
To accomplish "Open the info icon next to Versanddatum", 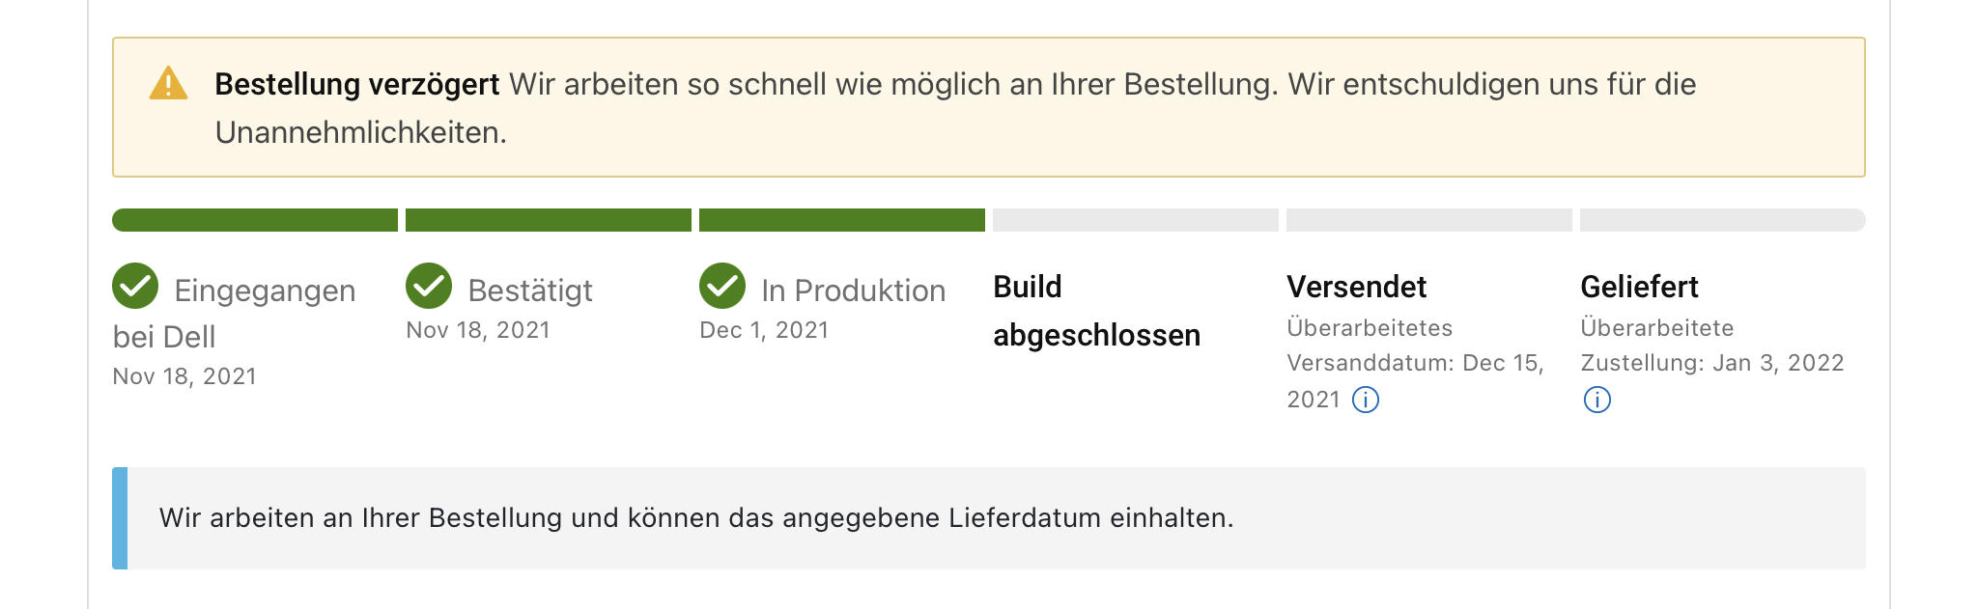I will [x=1366, y=400].
